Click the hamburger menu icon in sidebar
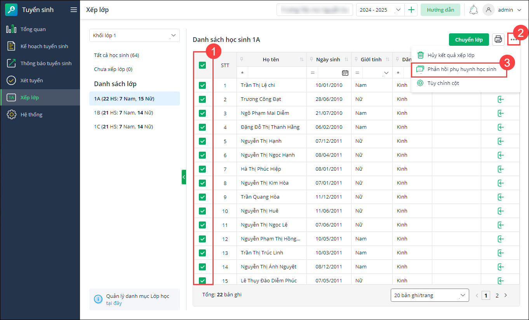Screen dimensions: 529x320 click(73, 10)
